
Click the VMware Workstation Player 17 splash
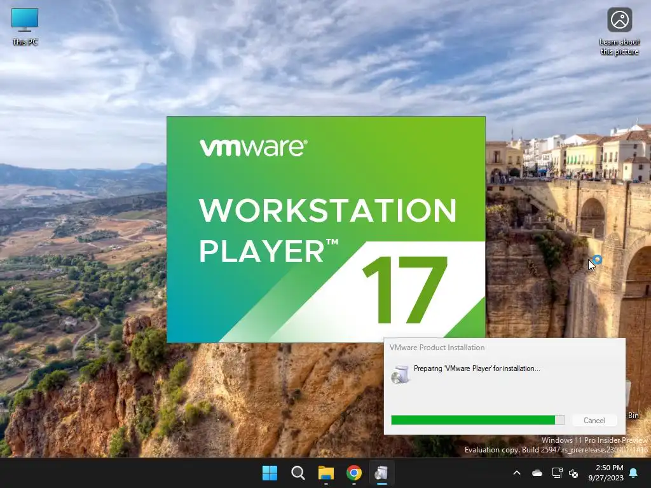tap(326, 229)
